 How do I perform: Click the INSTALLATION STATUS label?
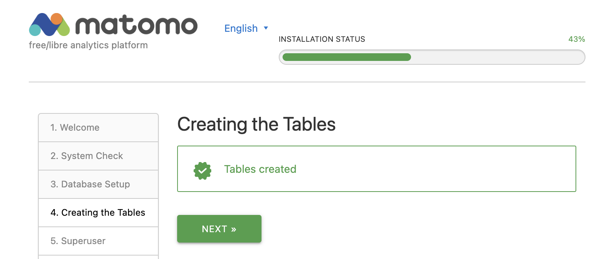(322, 39)
